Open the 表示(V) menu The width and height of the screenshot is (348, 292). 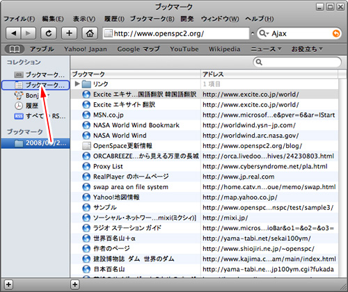click(84, 19)
